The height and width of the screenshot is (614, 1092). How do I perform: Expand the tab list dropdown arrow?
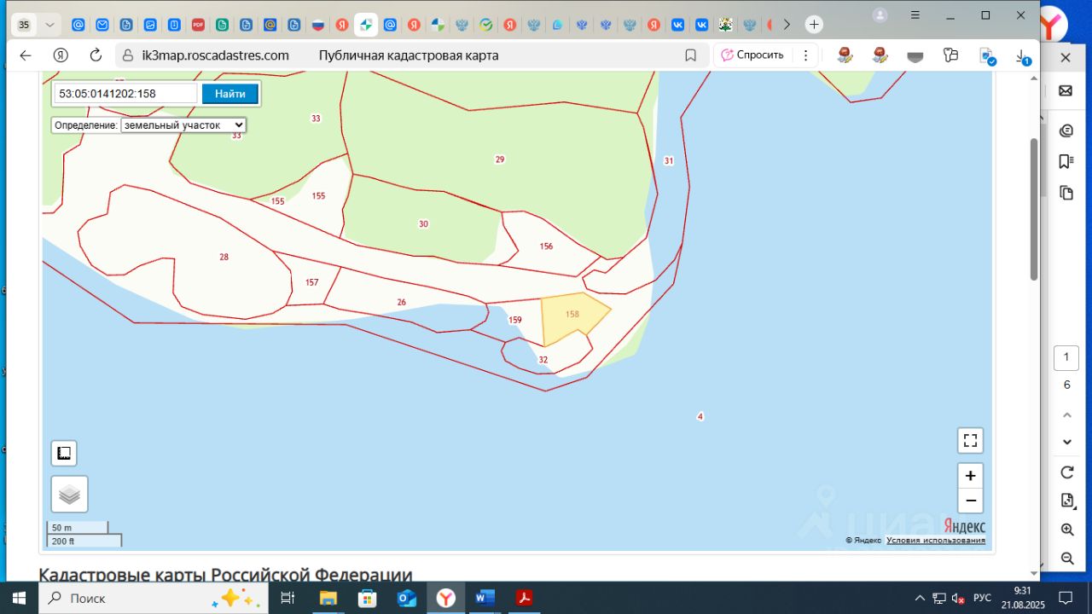coord(50,25)
